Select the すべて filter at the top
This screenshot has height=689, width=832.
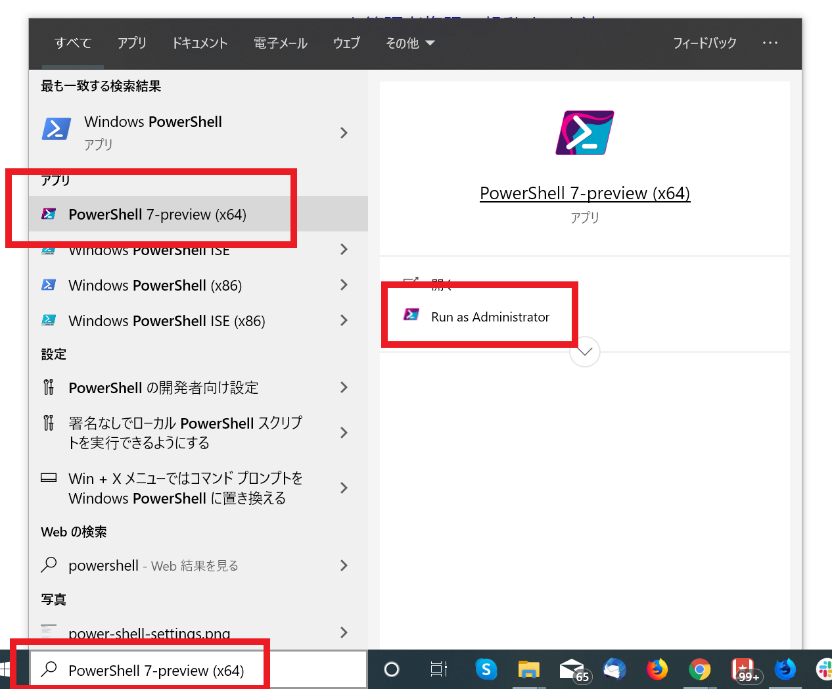tap(72, 43)
